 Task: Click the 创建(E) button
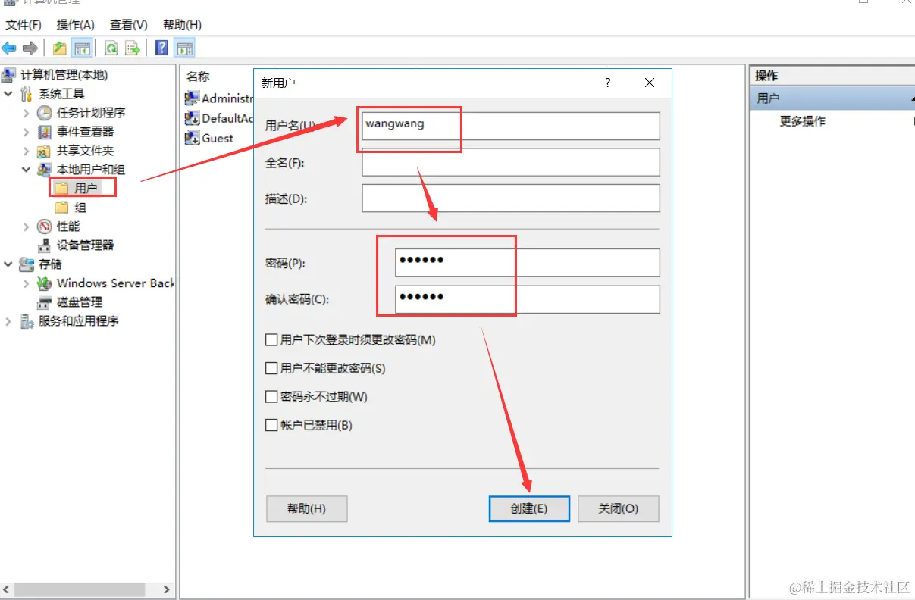pyautogui.click(x=529, y=508)
